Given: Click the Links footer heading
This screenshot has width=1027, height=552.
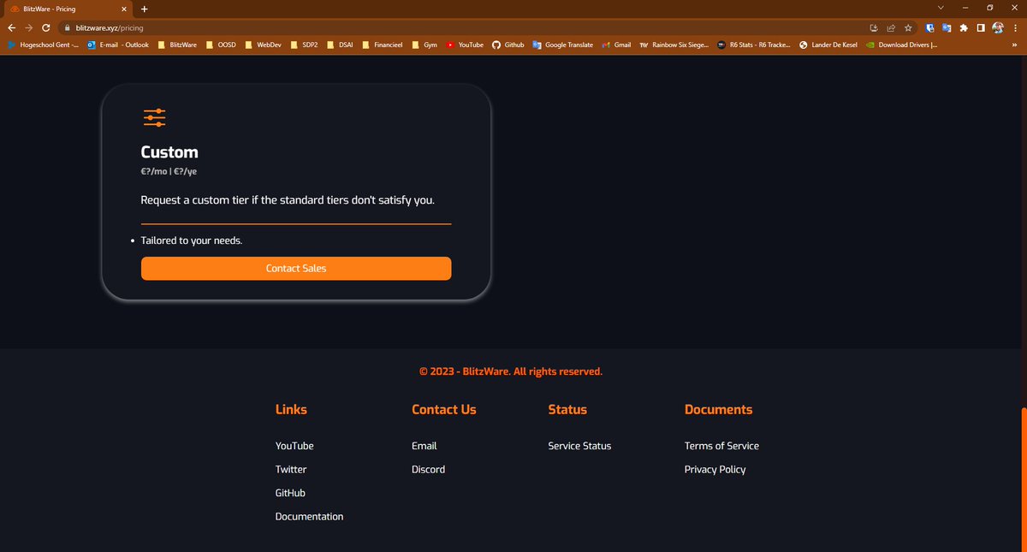Looking at the screenshot, I should [291, 410].
